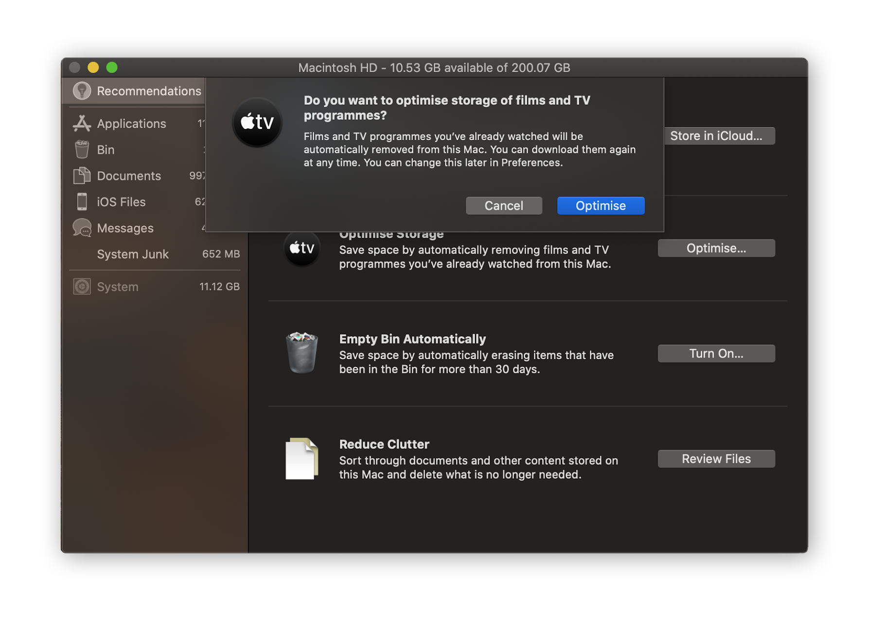Open the System gear icon
The height and width of the screenshot is (618, 869).
click(x=82, y=286)
